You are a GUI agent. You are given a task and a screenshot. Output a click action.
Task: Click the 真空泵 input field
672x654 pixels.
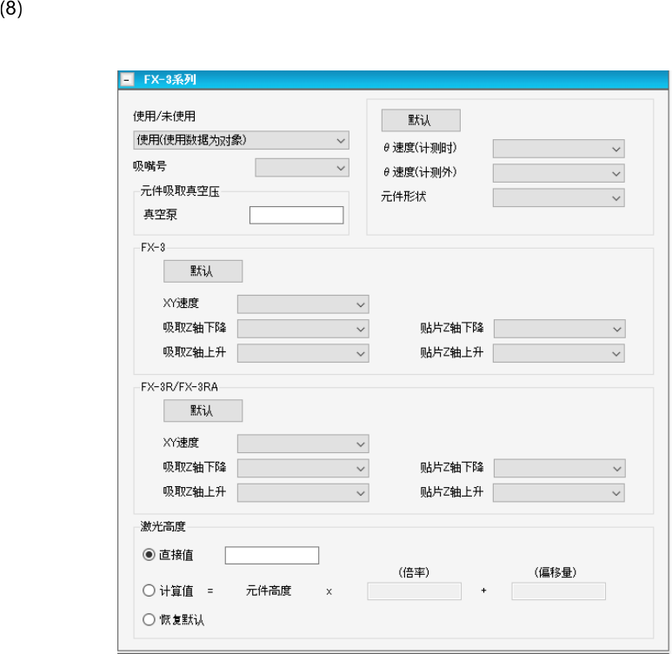point(296,215)
